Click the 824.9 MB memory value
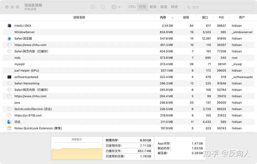The height and width of the screenshot is (164, 257). click(166, 32)
